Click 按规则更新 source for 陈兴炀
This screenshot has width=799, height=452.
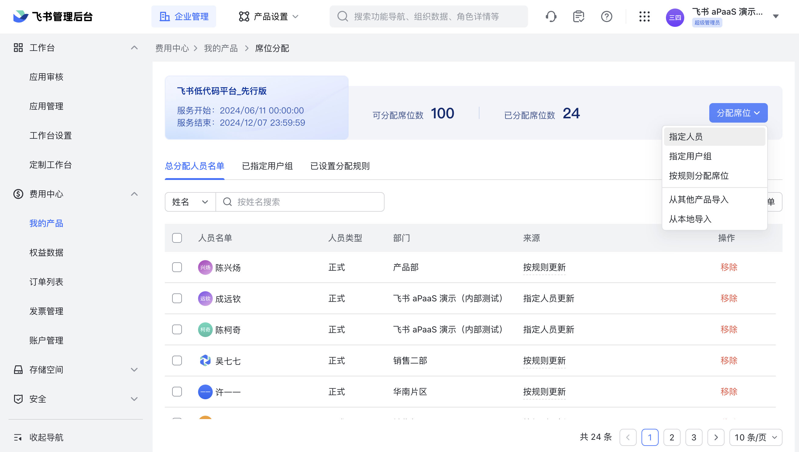click(x=544, y=267)
